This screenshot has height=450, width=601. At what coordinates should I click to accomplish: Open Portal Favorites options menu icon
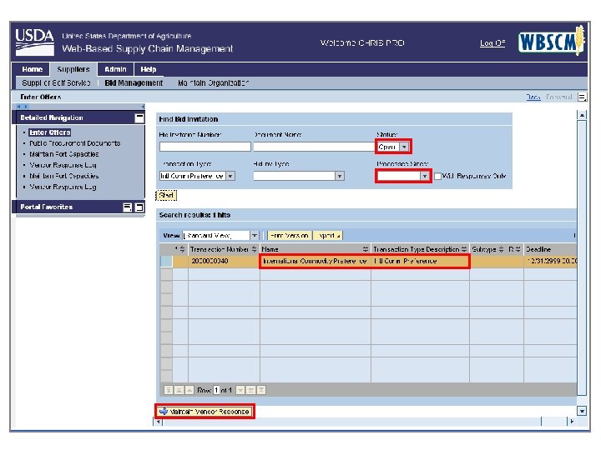pyautogui.click(x=127, y=207)
